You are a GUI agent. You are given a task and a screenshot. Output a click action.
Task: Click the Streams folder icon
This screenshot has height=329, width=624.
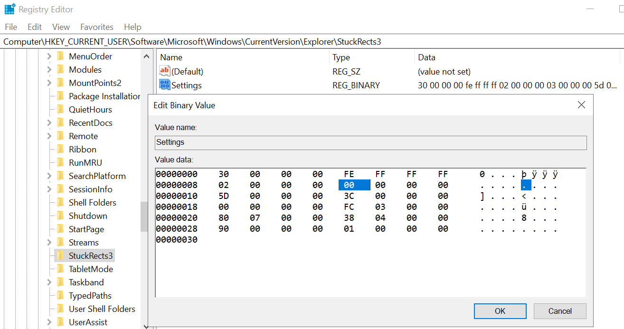60,242
